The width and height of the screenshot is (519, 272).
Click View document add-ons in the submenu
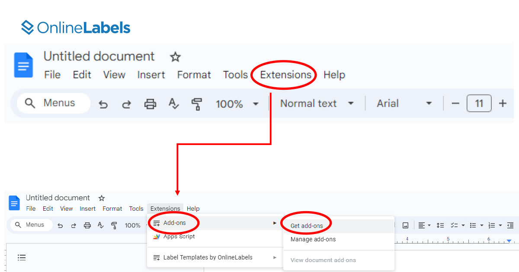tap(339, 260)
